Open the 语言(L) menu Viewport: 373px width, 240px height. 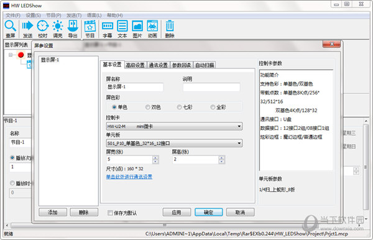pyautogui.click(x=94, y=16)
